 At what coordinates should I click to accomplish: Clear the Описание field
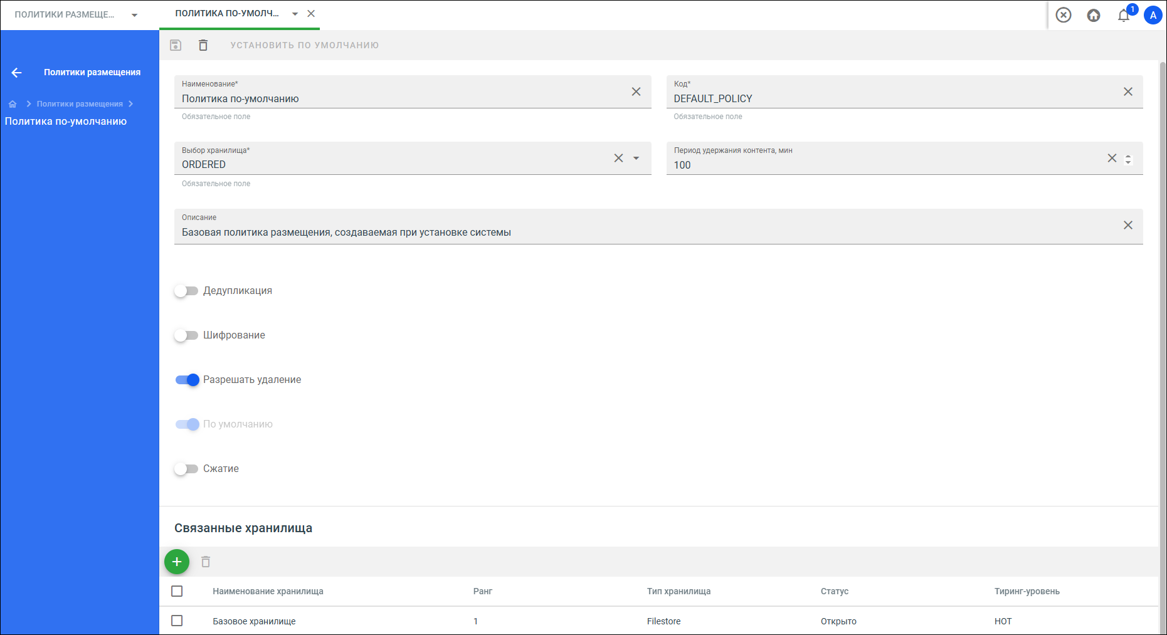[x=1127, y=225]
